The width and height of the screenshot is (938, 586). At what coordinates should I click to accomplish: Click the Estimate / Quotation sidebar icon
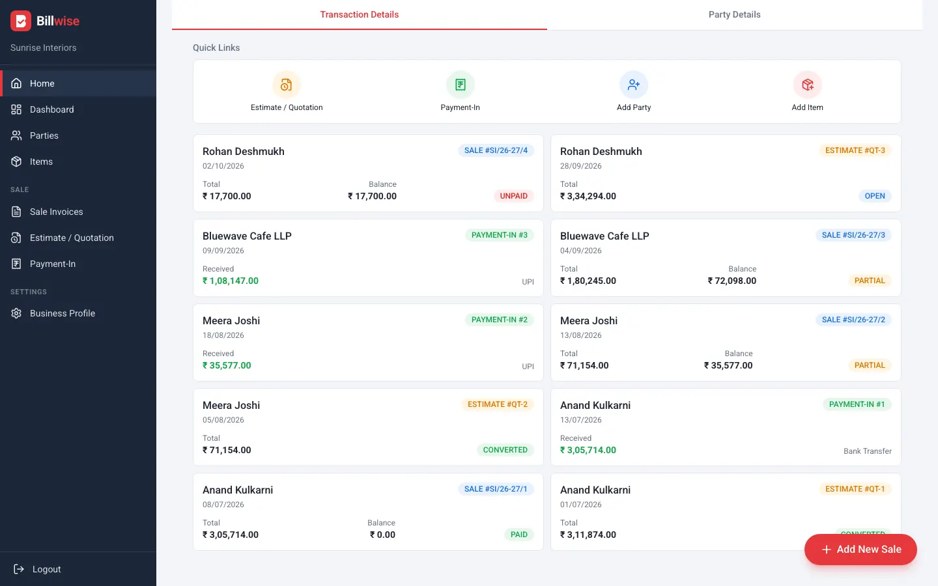coord(17,238)
